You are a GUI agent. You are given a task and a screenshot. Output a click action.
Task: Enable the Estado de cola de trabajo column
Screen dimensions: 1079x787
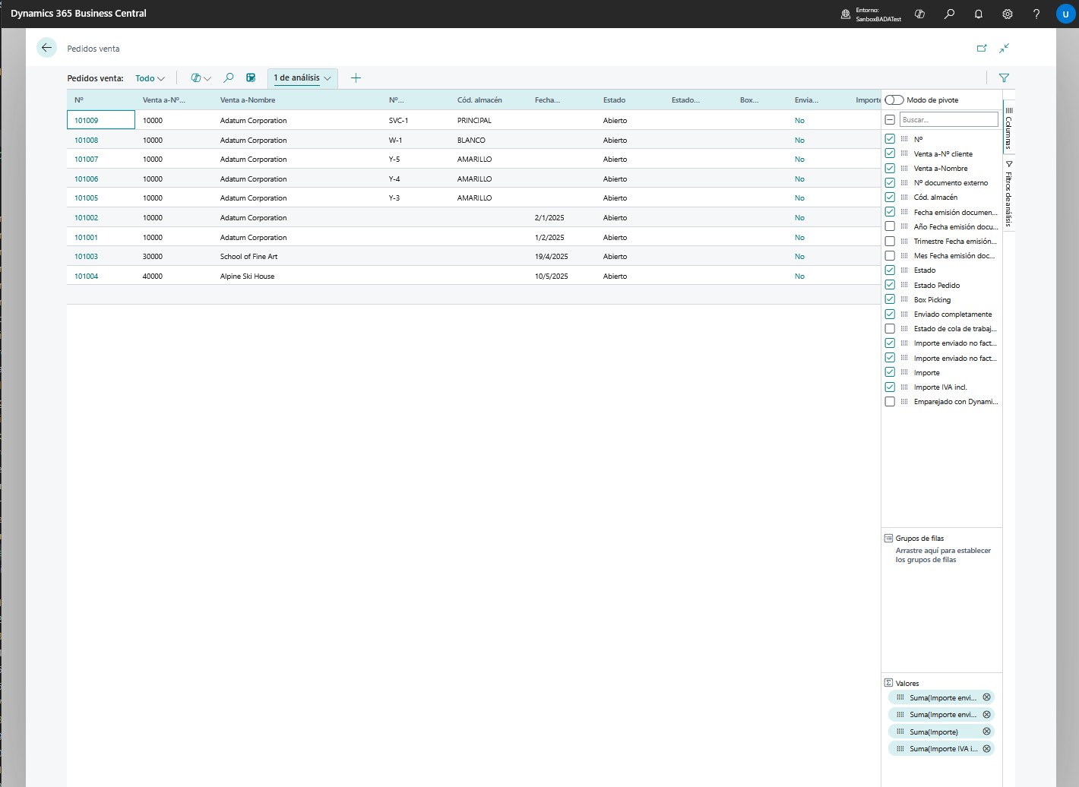tap(890, 329)
